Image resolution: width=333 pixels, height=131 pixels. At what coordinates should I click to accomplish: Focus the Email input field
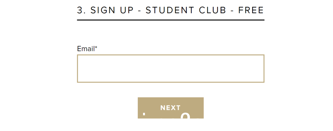(171, 68)
